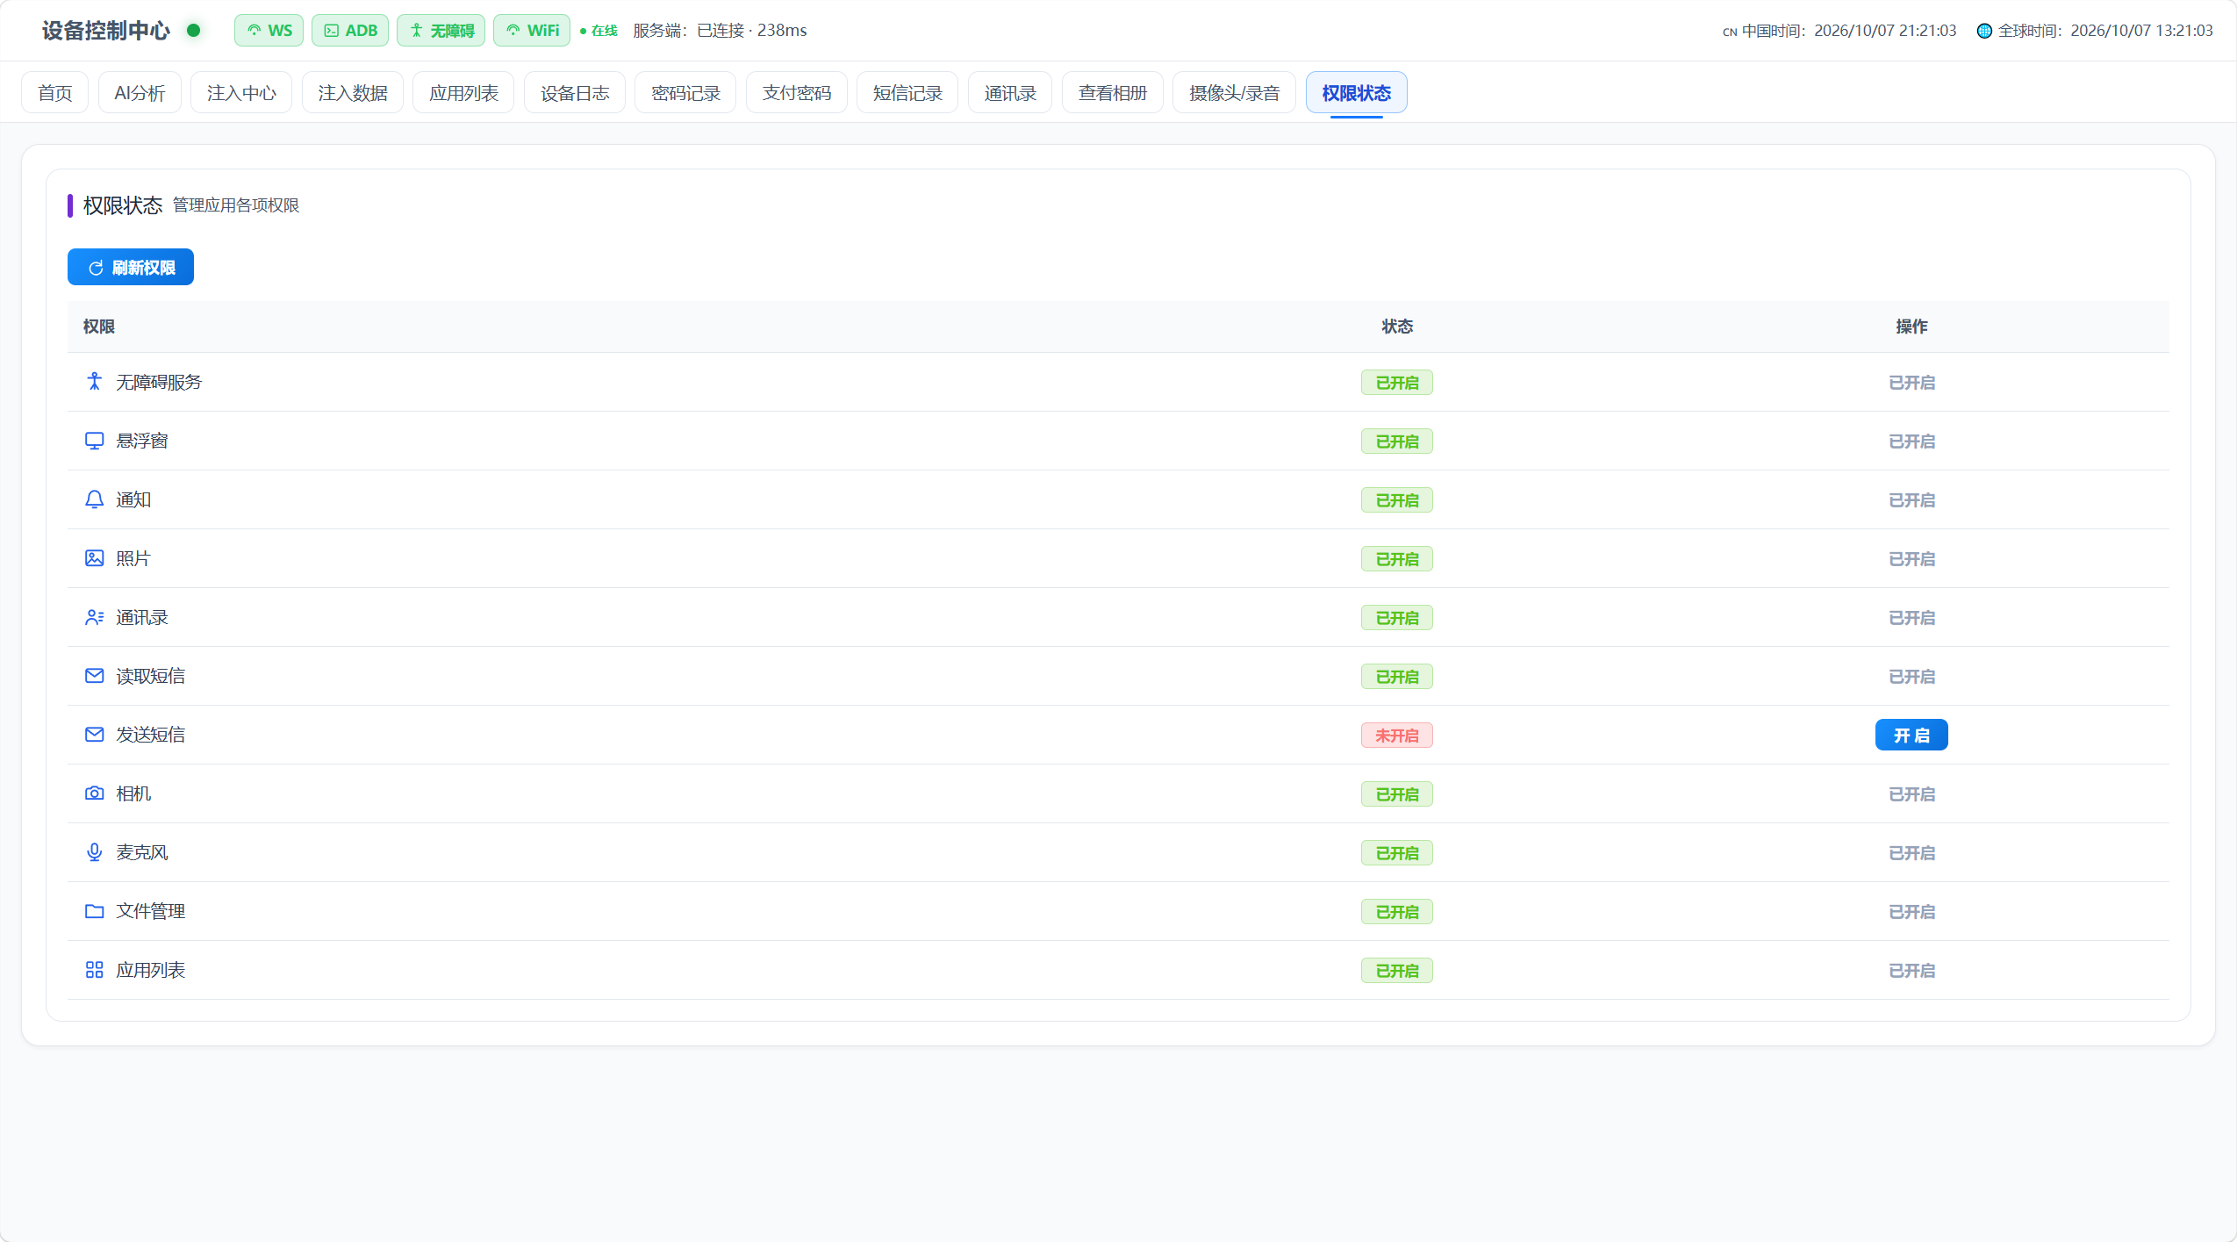Click the WiFi status badge

[x=532, y=31]
